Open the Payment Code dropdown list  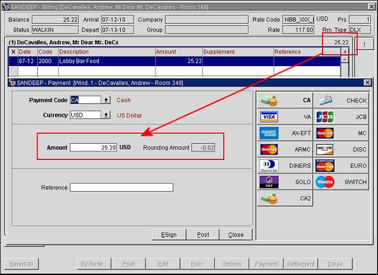106,100
